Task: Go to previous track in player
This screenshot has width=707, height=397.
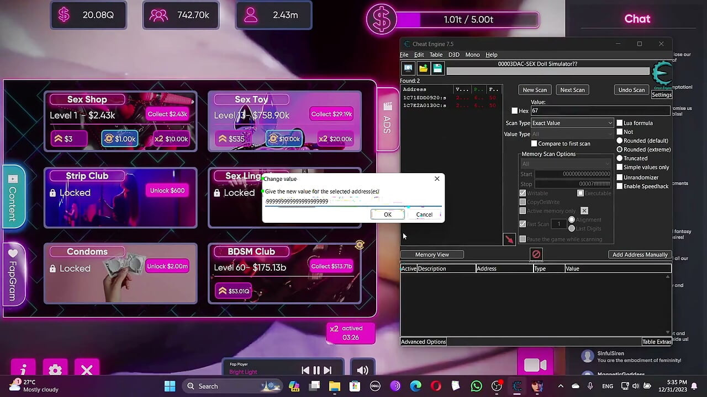Action: 305,371
